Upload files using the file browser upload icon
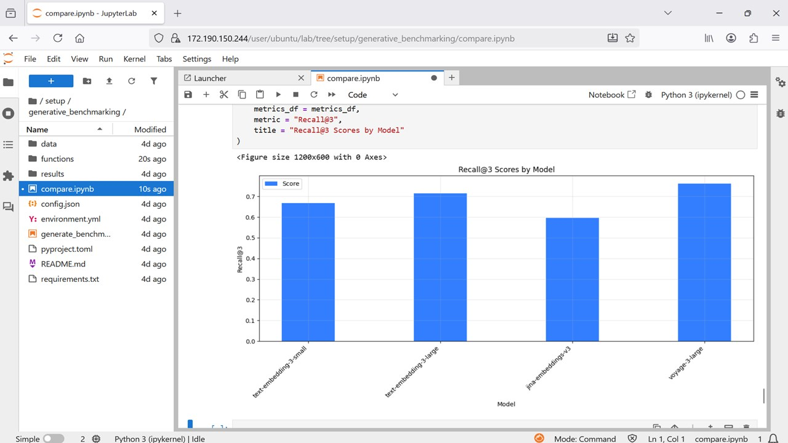 110,81
